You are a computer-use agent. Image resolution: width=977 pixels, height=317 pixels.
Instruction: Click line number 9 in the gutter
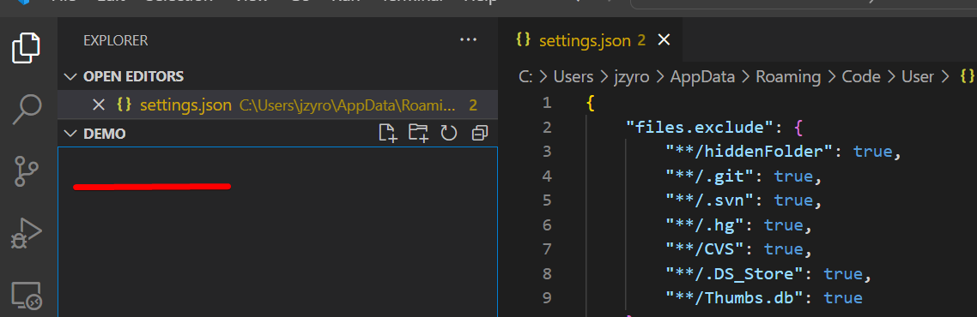pyautogui.click(x=546, y=298)
